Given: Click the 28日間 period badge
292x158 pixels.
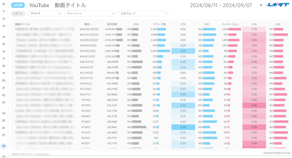Looking at the screenshot, I should pyautogui.click(x=18, y=5).
